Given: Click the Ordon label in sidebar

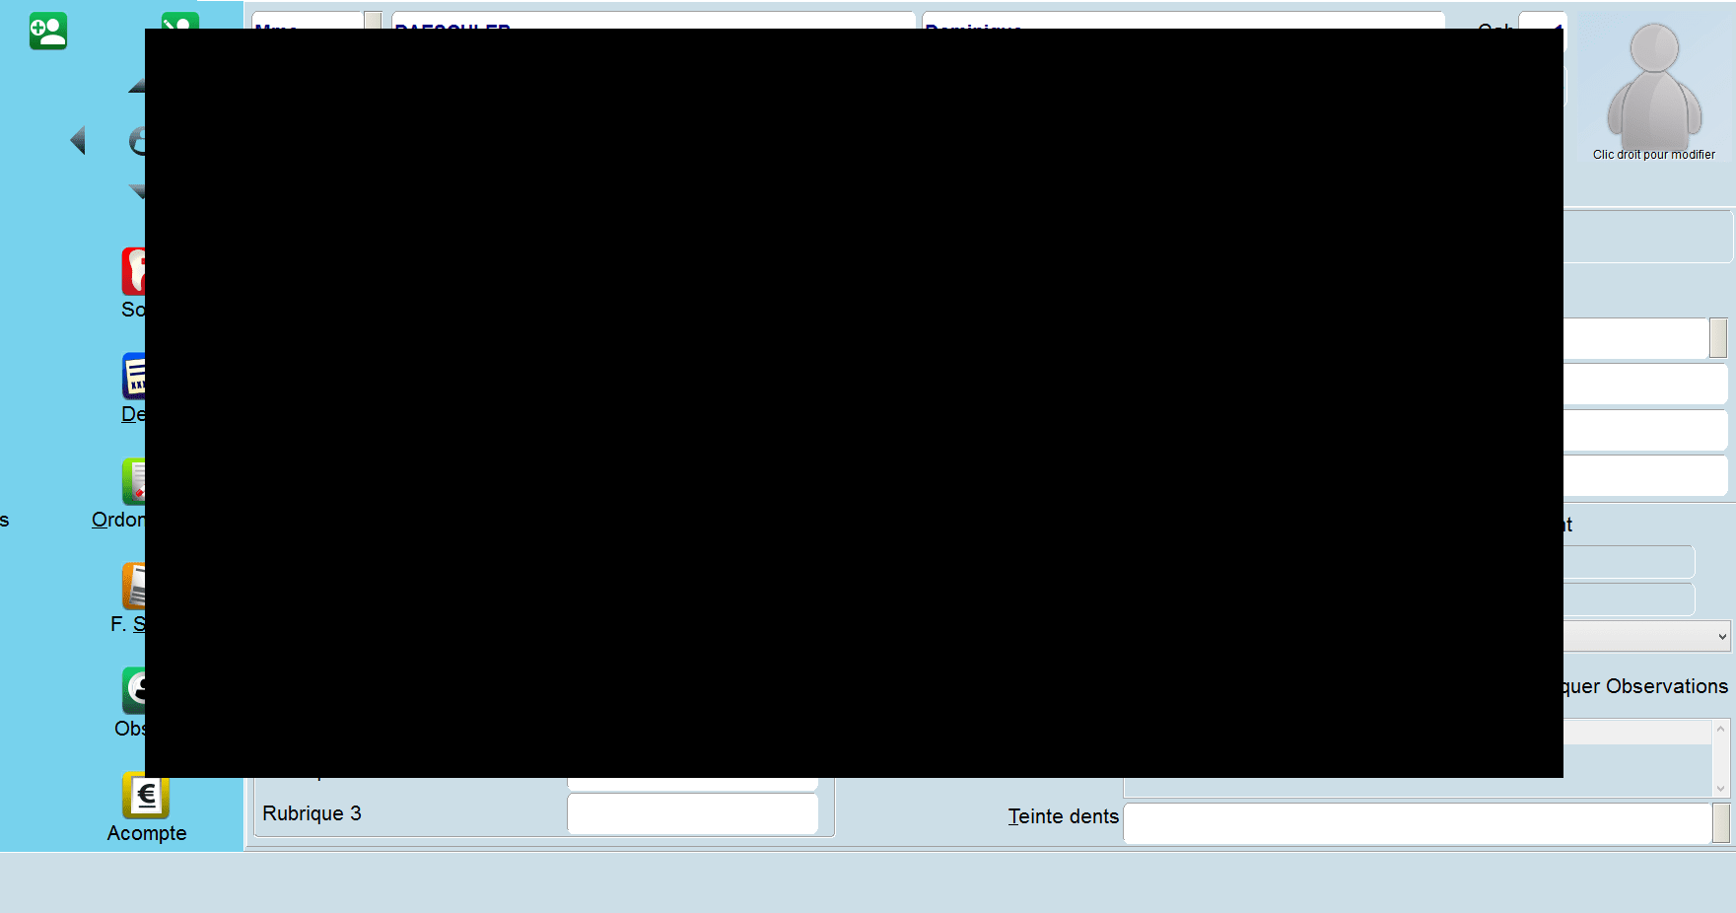Looking at the screenshot, I should click(x=118, y=520).
